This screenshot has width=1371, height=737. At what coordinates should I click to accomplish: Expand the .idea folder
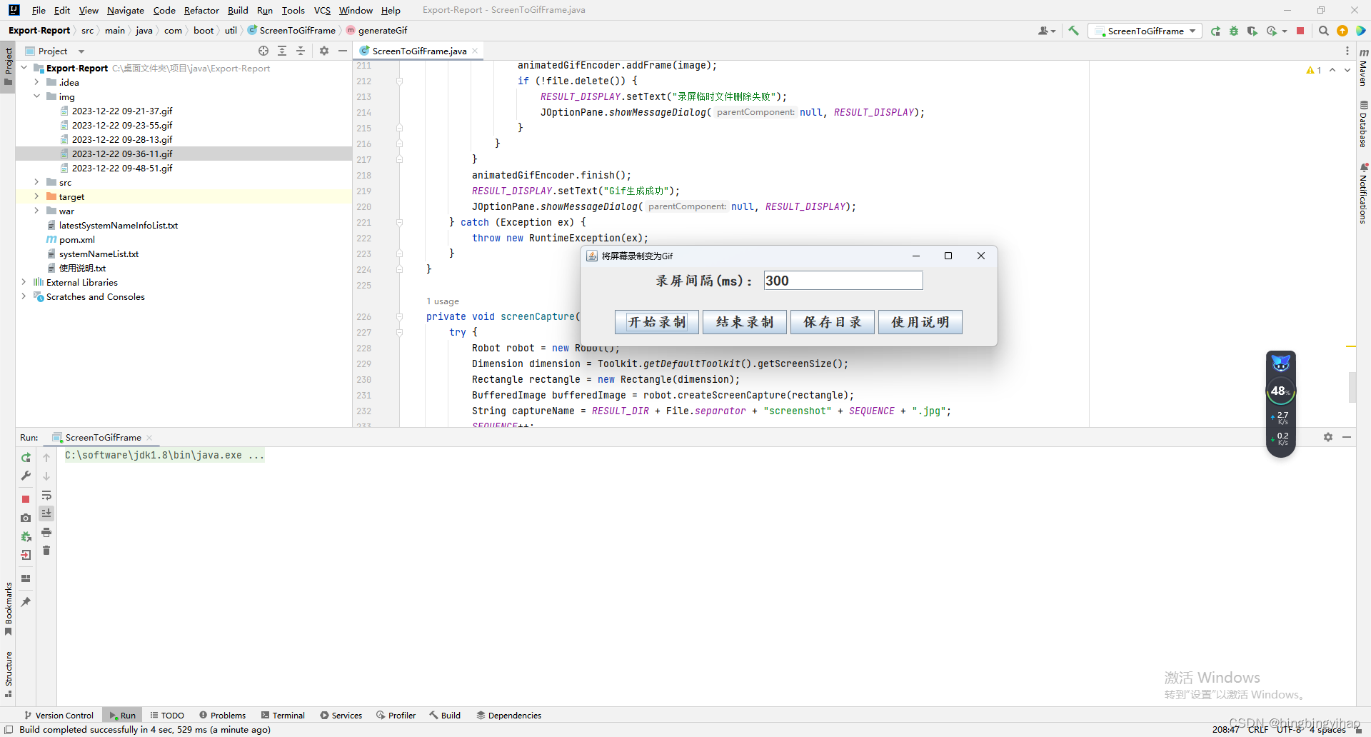click(x=37, y=82)
